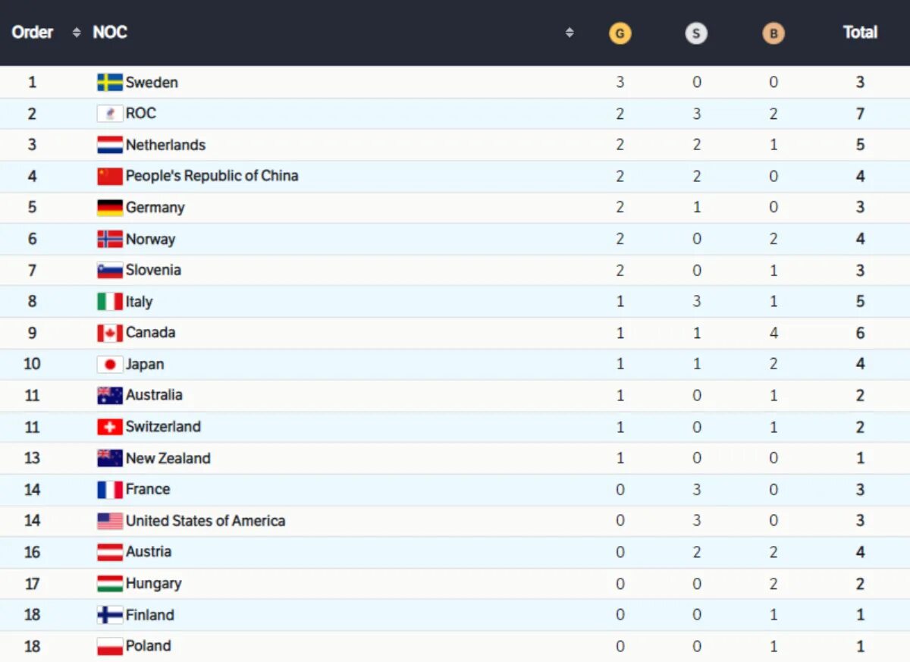Viewport: 910px width, 662px height.
Task: Click Hungary's bronze count of 2
Action: point(773,584)
